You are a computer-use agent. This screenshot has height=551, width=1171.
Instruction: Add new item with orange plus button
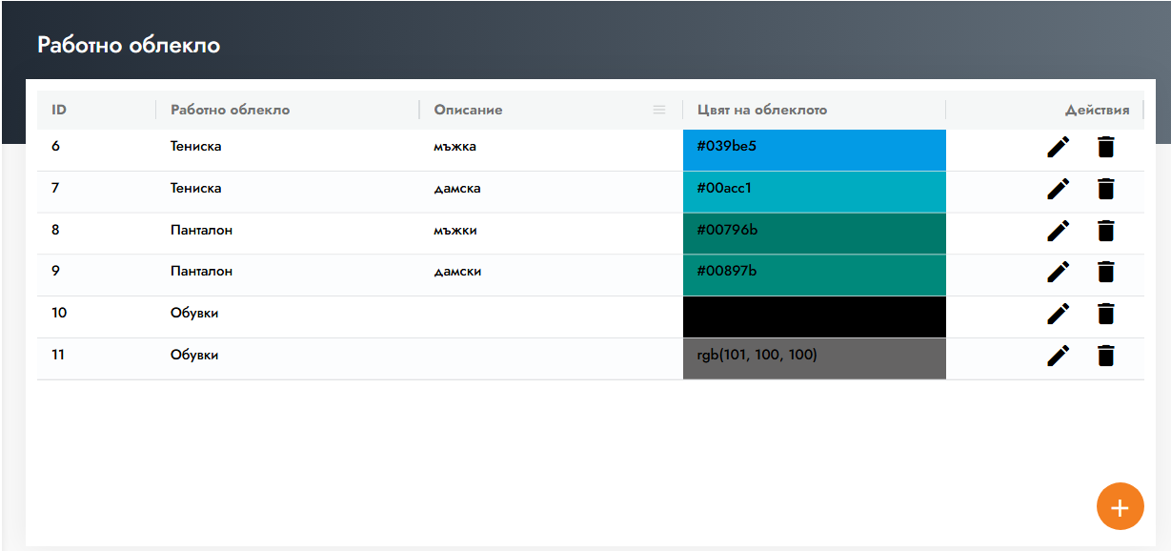(1120, 506)
